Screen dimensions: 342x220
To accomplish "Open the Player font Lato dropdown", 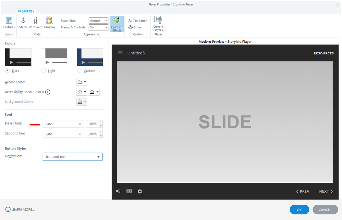I will coord(63,124).
